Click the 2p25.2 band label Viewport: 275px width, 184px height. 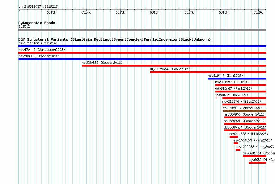tap(24, 27)
